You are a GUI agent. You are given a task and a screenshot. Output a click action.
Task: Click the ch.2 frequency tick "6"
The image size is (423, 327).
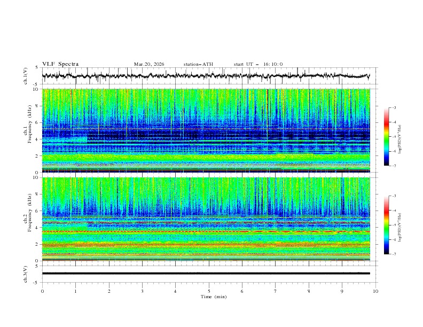pyautogui.click(x=37, y=211)
